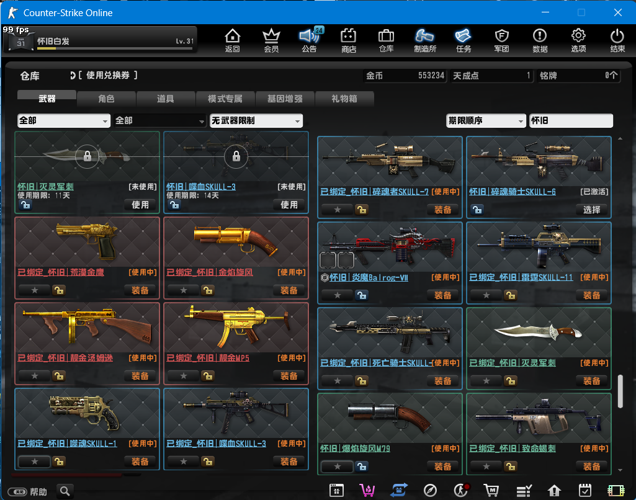Open the gift window icon in bottom bar
The height and width of the screenshot is (500, 636).
pyautogui.click(x=336, y=491)
